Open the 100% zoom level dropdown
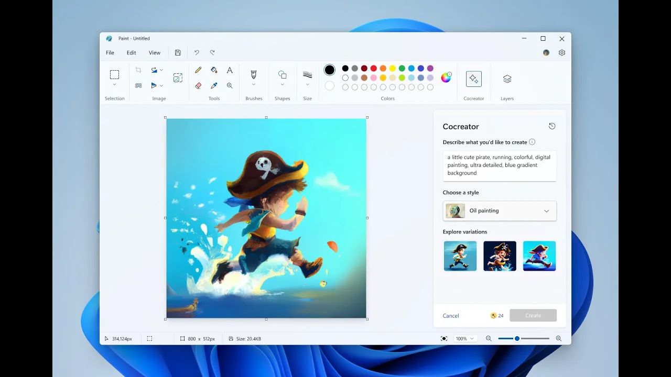 [465, 339]
